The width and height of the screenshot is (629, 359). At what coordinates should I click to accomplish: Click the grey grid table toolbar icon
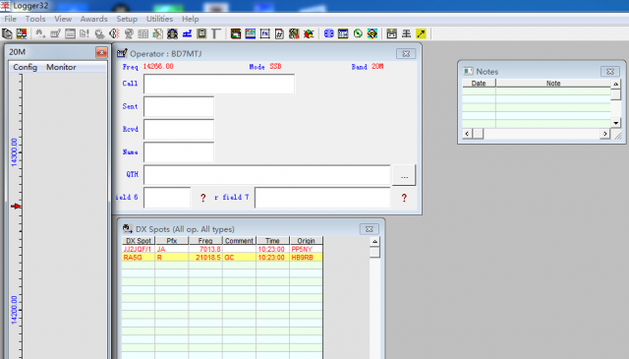pyautogui.click(x=143, y=33)
